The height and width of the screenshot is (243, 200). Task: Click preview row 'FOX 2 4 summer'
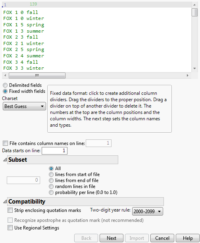tap(24, 56)
